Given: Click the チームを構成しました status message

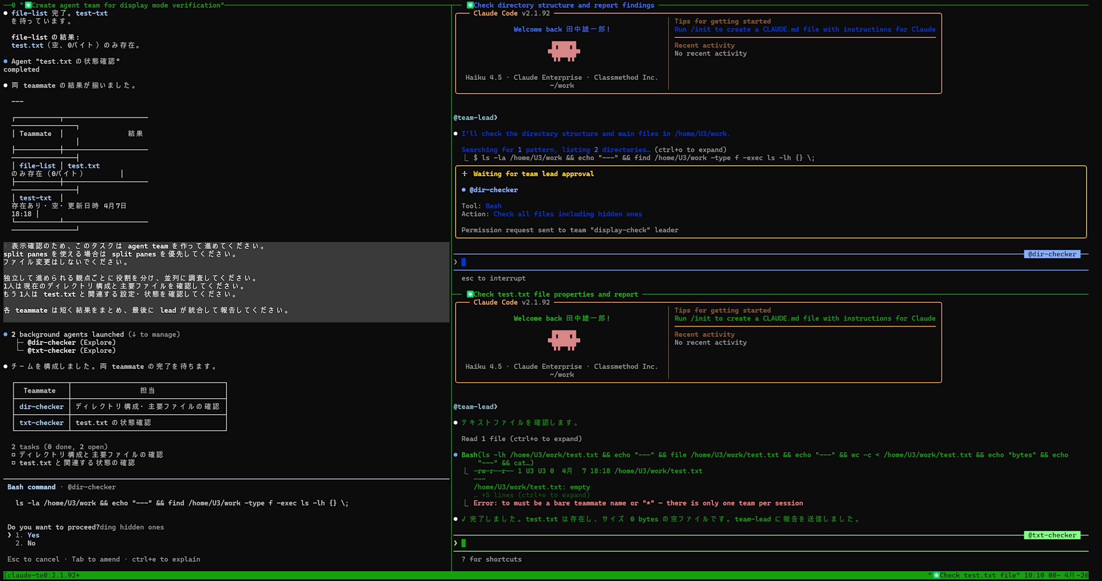Looking at the screenshot, I should (114, 367).
